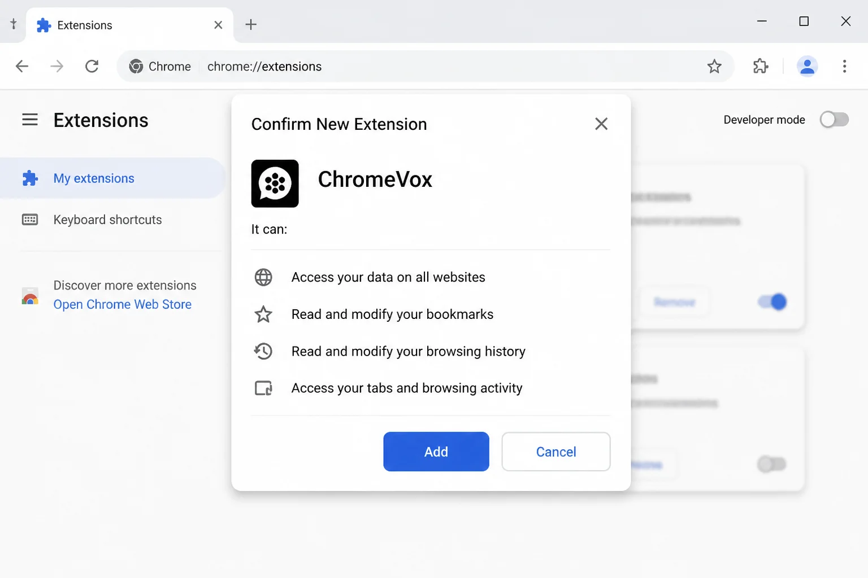This screenshot has height=578, width=868.
Task: Open the hamburger main menu
Action: (30, 120)
